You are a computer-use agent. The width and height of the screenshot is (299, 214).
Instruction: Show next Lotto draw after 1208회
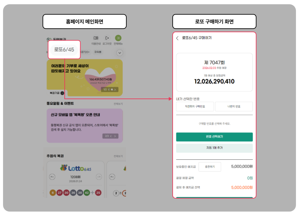pyautogui.click(x=99, y=177)
